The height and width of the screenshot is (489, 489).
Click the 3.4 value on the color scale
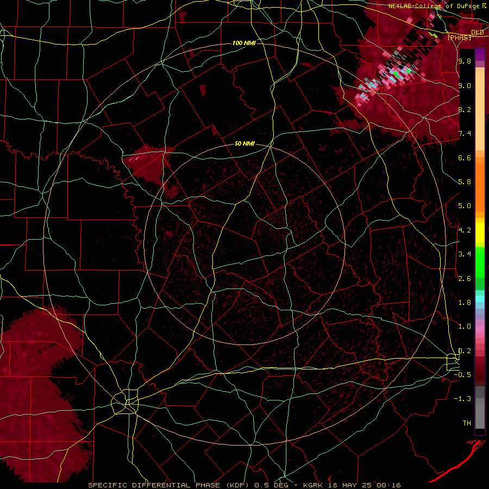465,254
